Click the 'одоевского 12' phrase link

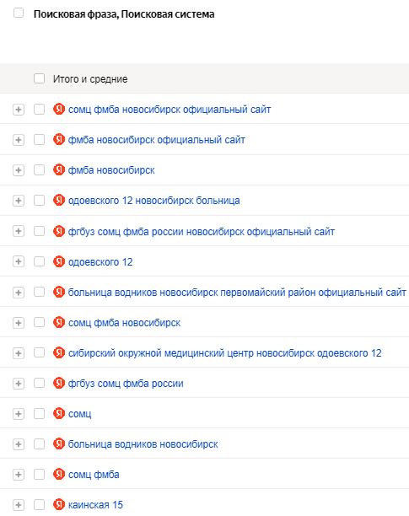[x=100, y=262]
